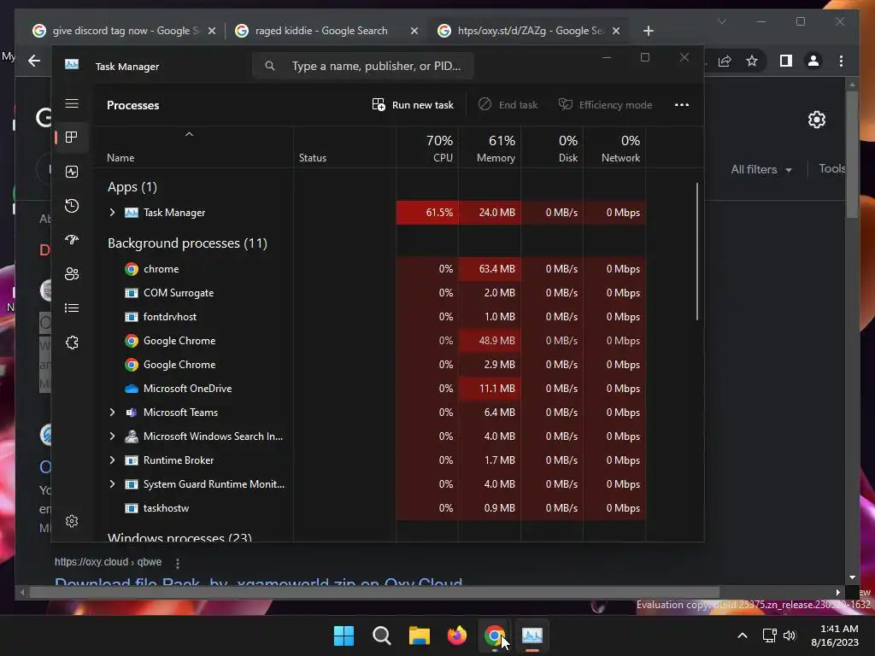Open Task Manager settings gear
Screen dimensions: 875x656
coord(72,521)
